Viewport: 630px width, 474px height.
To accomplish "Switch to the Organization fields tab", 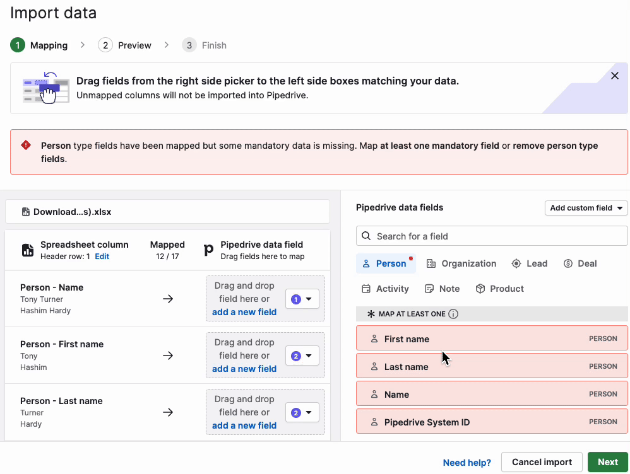I will [461, 263].
